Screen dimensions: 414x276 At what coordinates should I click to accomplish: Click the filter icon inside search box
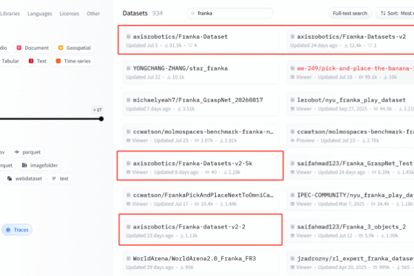point(193,13)
